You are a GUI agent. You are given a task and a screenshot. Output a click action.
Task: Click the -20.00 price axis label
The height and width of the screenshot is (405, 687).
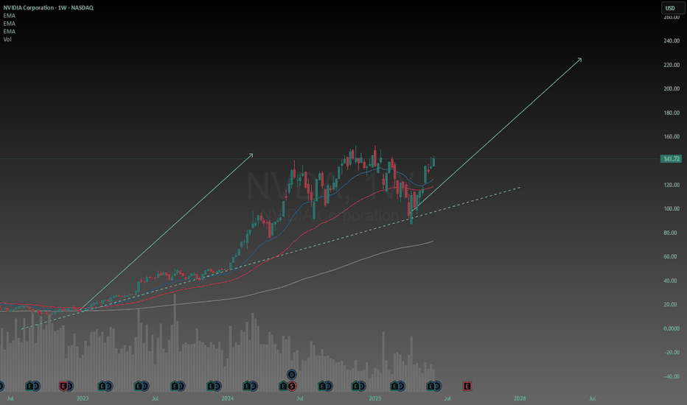point(672,353)
